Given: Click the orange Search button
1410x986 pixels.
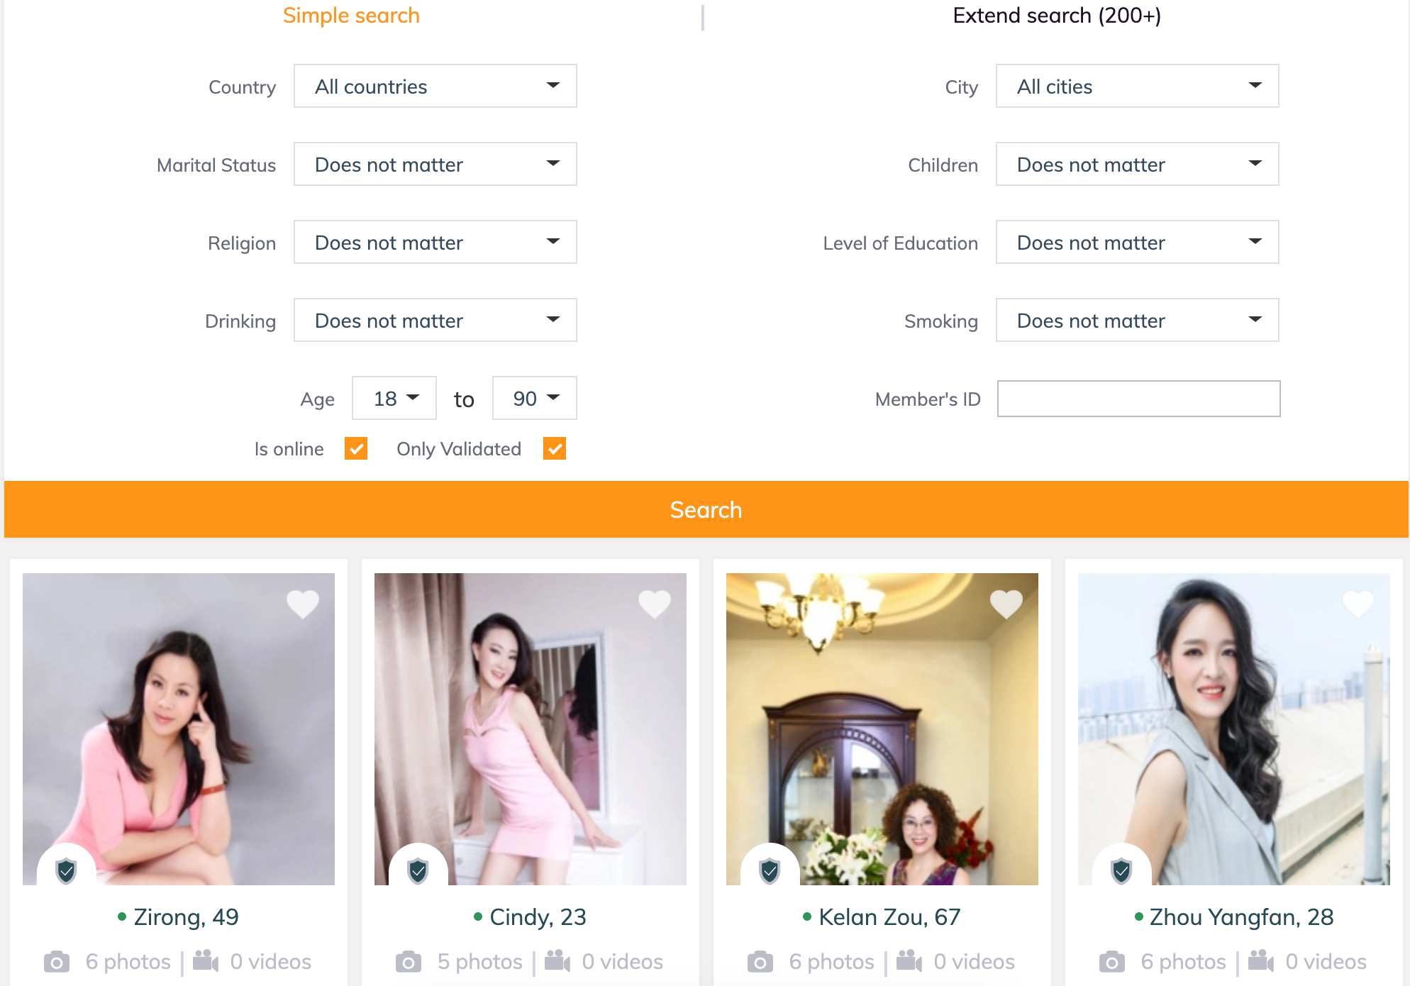Looking at the screenshot, I should (x=706, y=509).
